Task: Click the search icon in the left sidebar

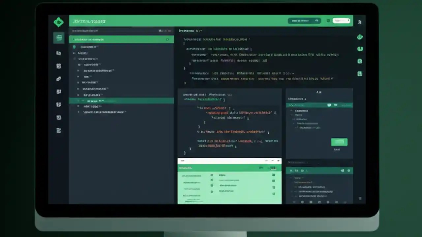Action: click(x=58, y=53)
